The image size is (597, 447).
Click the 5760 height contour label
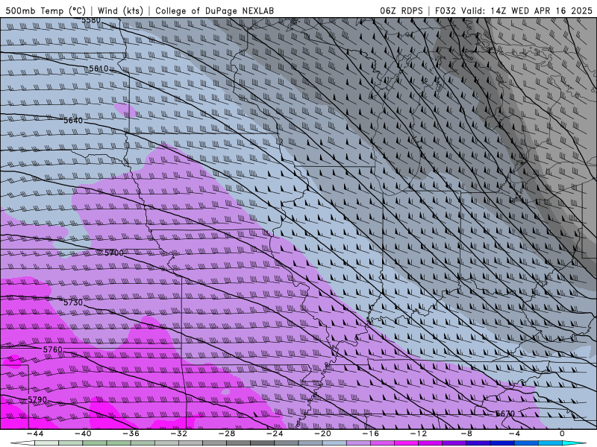(52, 349)
